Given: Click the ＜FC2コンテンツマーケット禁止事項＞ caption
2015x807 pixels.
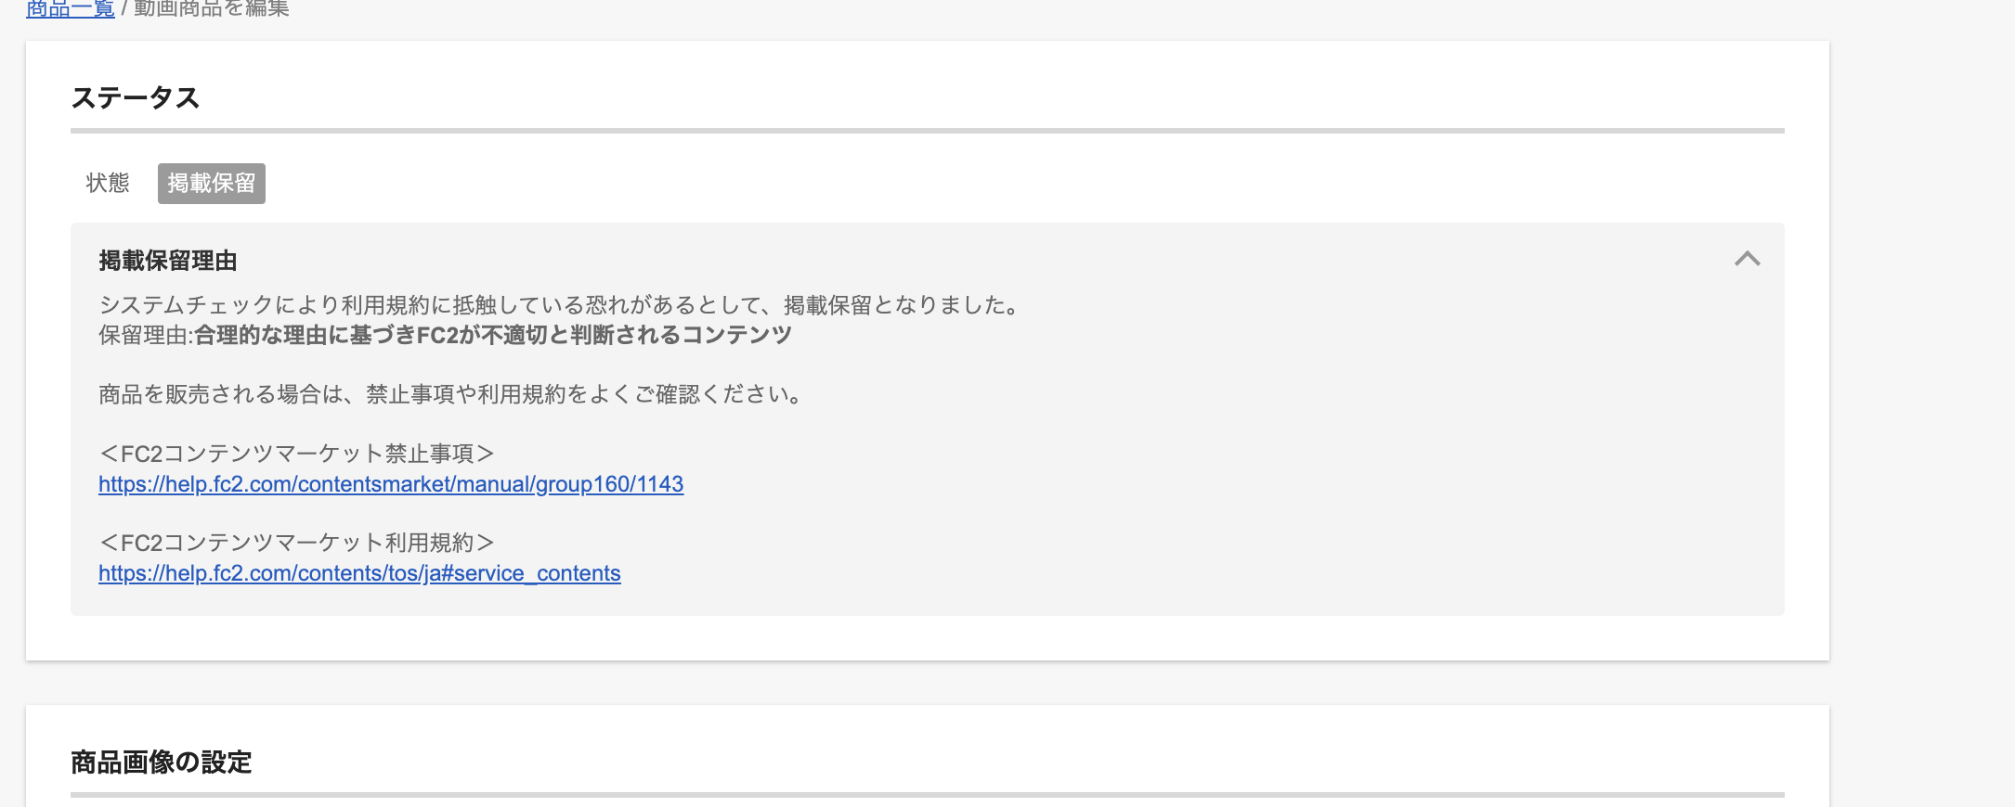Looking at the screenshot, I should [296, 454].
